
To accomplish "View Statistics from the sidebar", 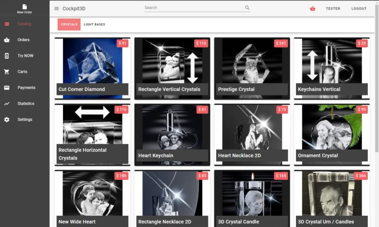I will (x=26, y=104).
